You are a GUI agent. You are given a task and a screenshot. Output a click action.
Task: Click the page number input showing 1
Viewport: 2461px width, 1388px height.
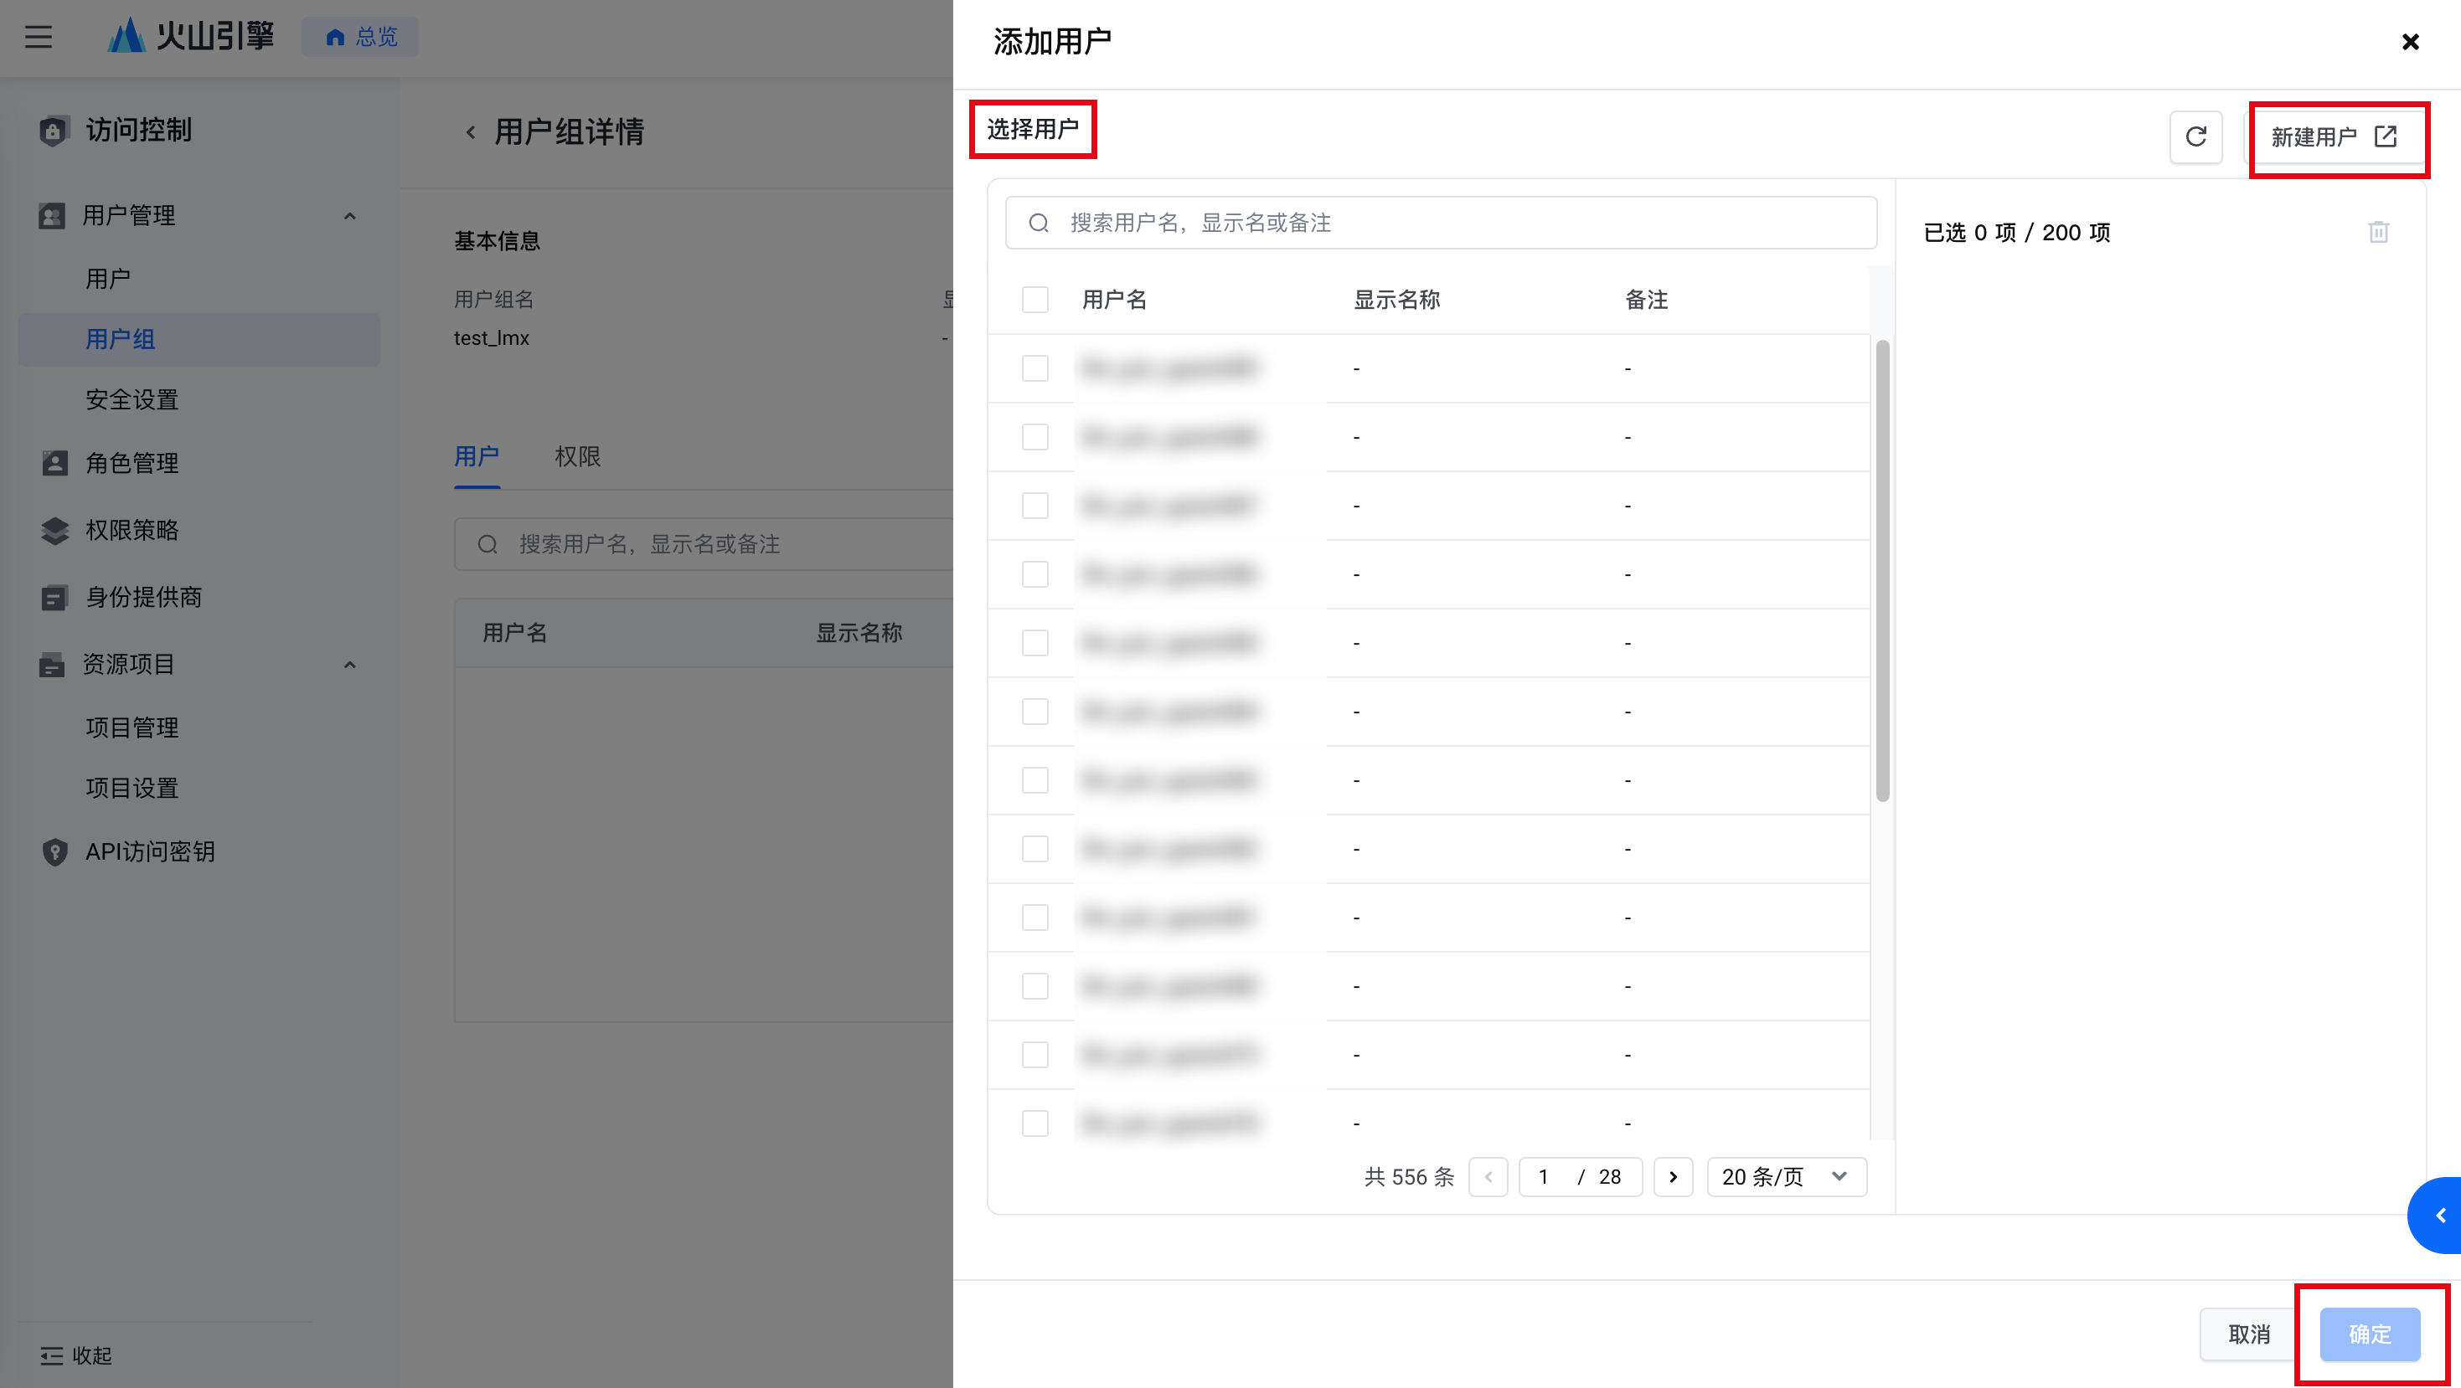click(x=1543, y=1176)
